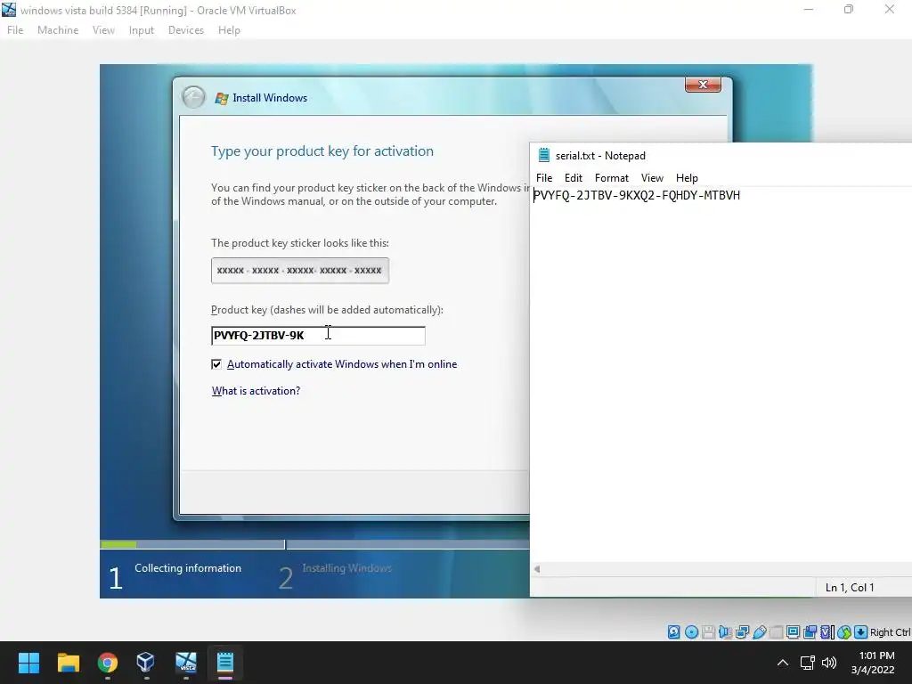Click the display monitor icon in VirtualBox status bar
Image resolution: width=912 pixels, height=684 pixels.
point(793,631)
